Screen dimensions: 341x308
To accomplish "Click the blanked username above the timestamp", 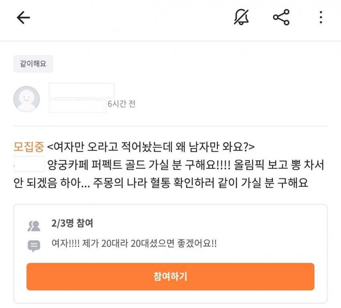I will [x=81, y=90].
